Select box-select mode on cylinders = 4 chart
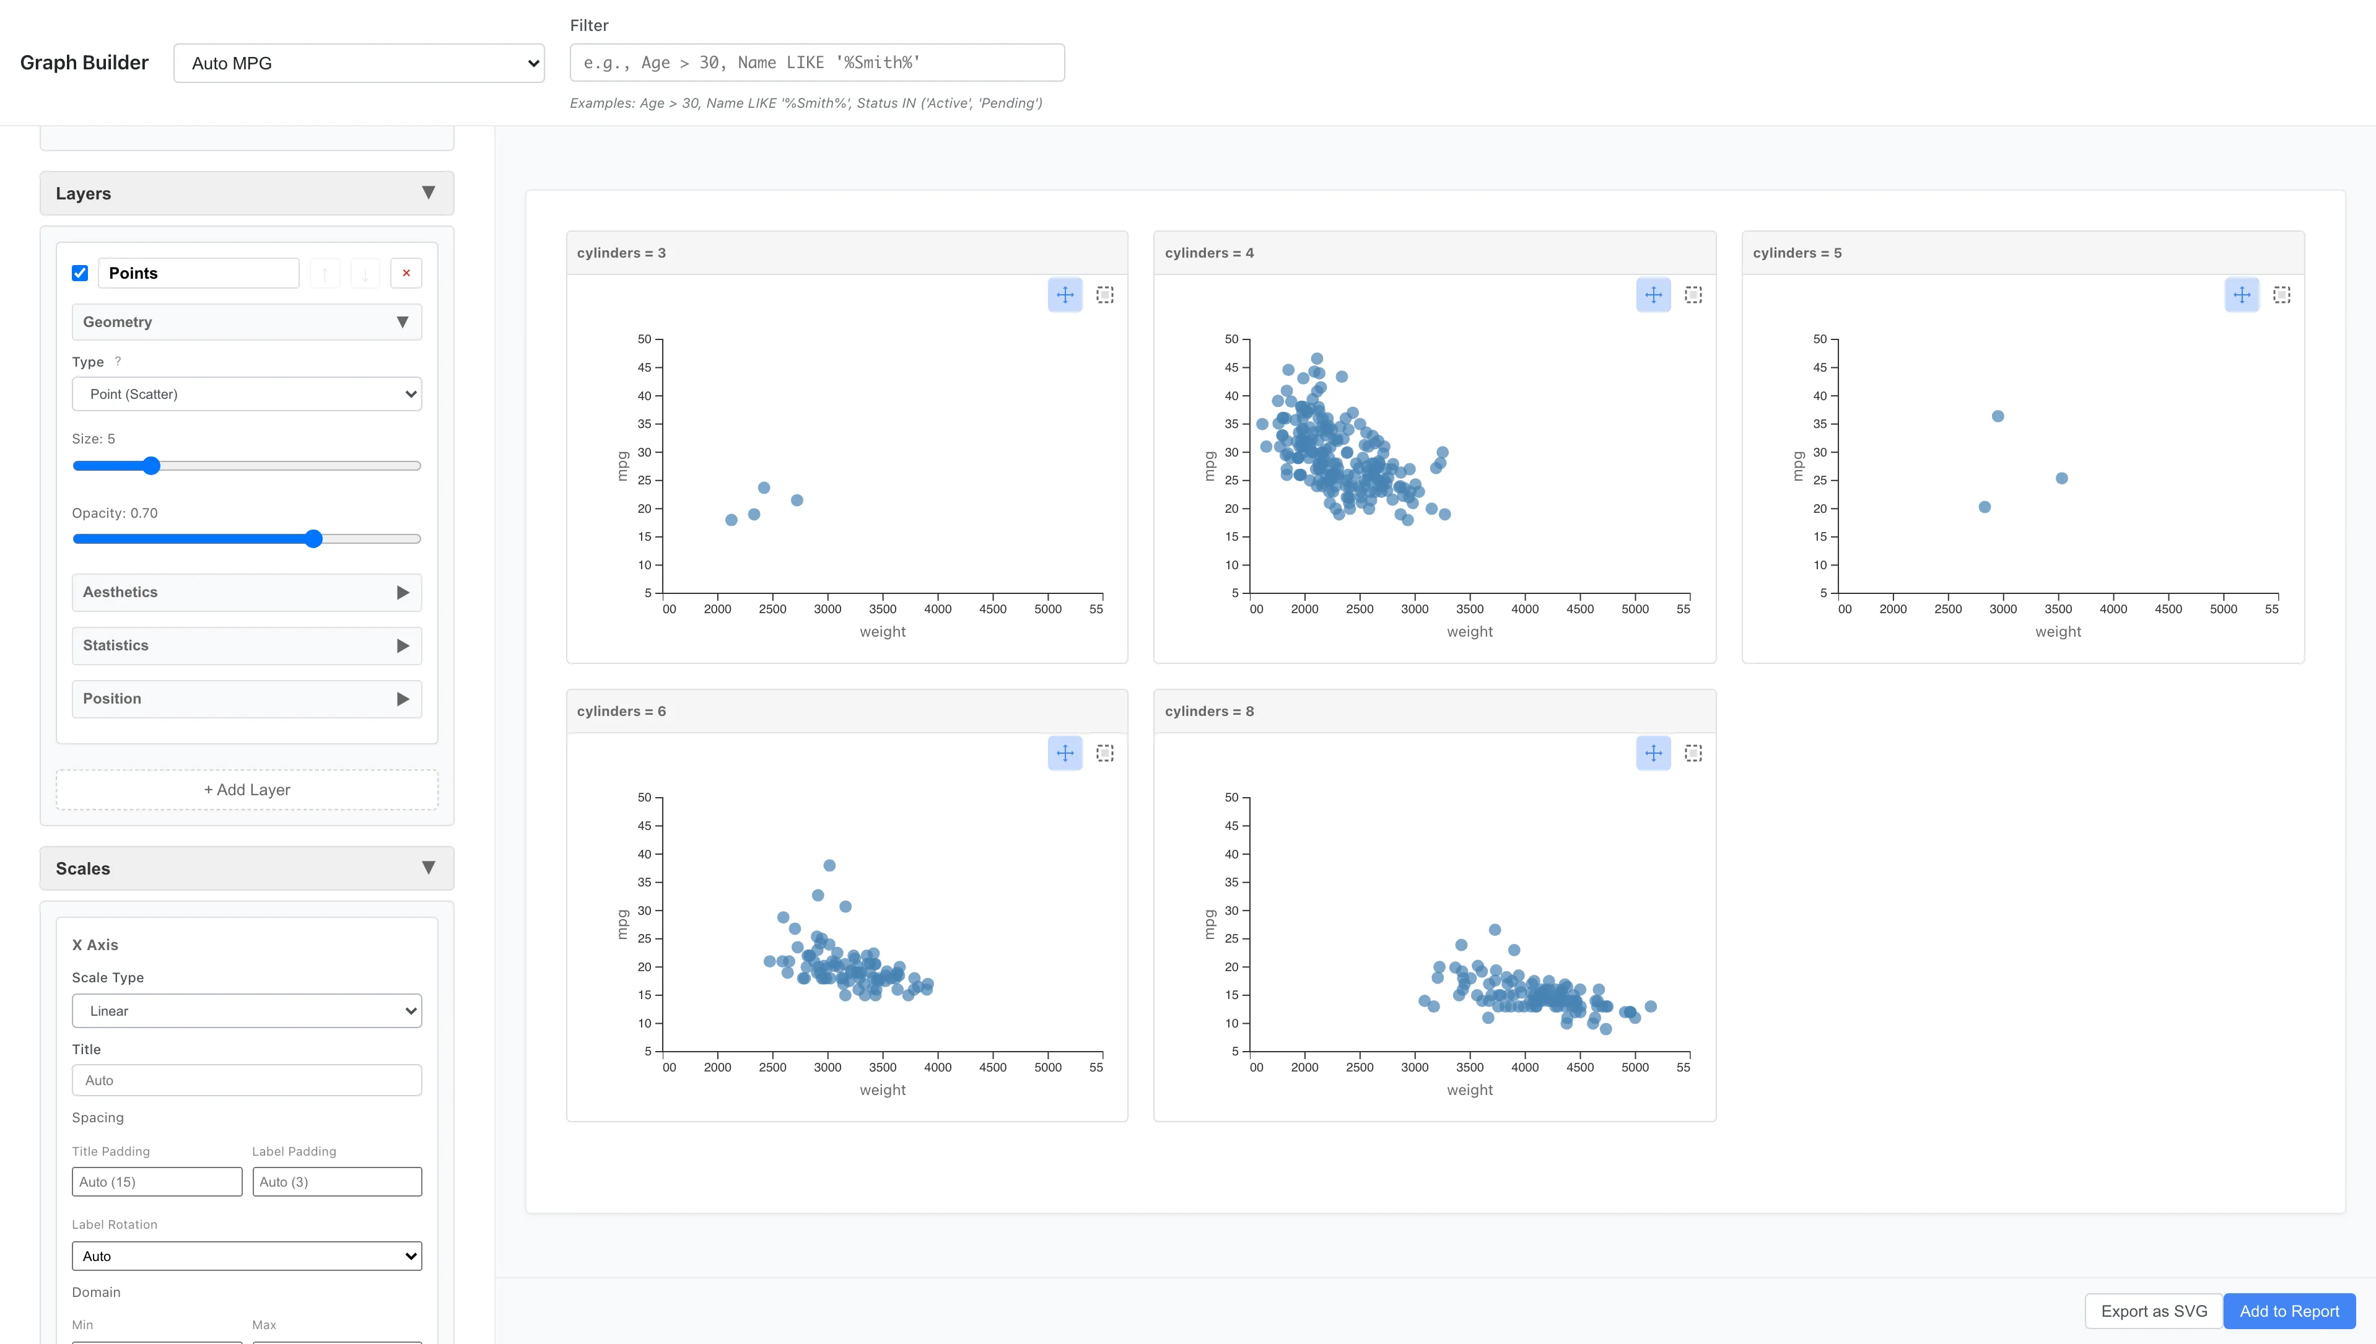The height and width of the screenshot is (1344, 2376). point(1693,294)
